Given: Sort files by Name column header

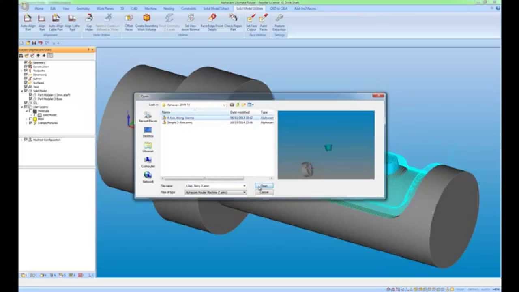Looking at the screenshot, I should click(195, 112).
